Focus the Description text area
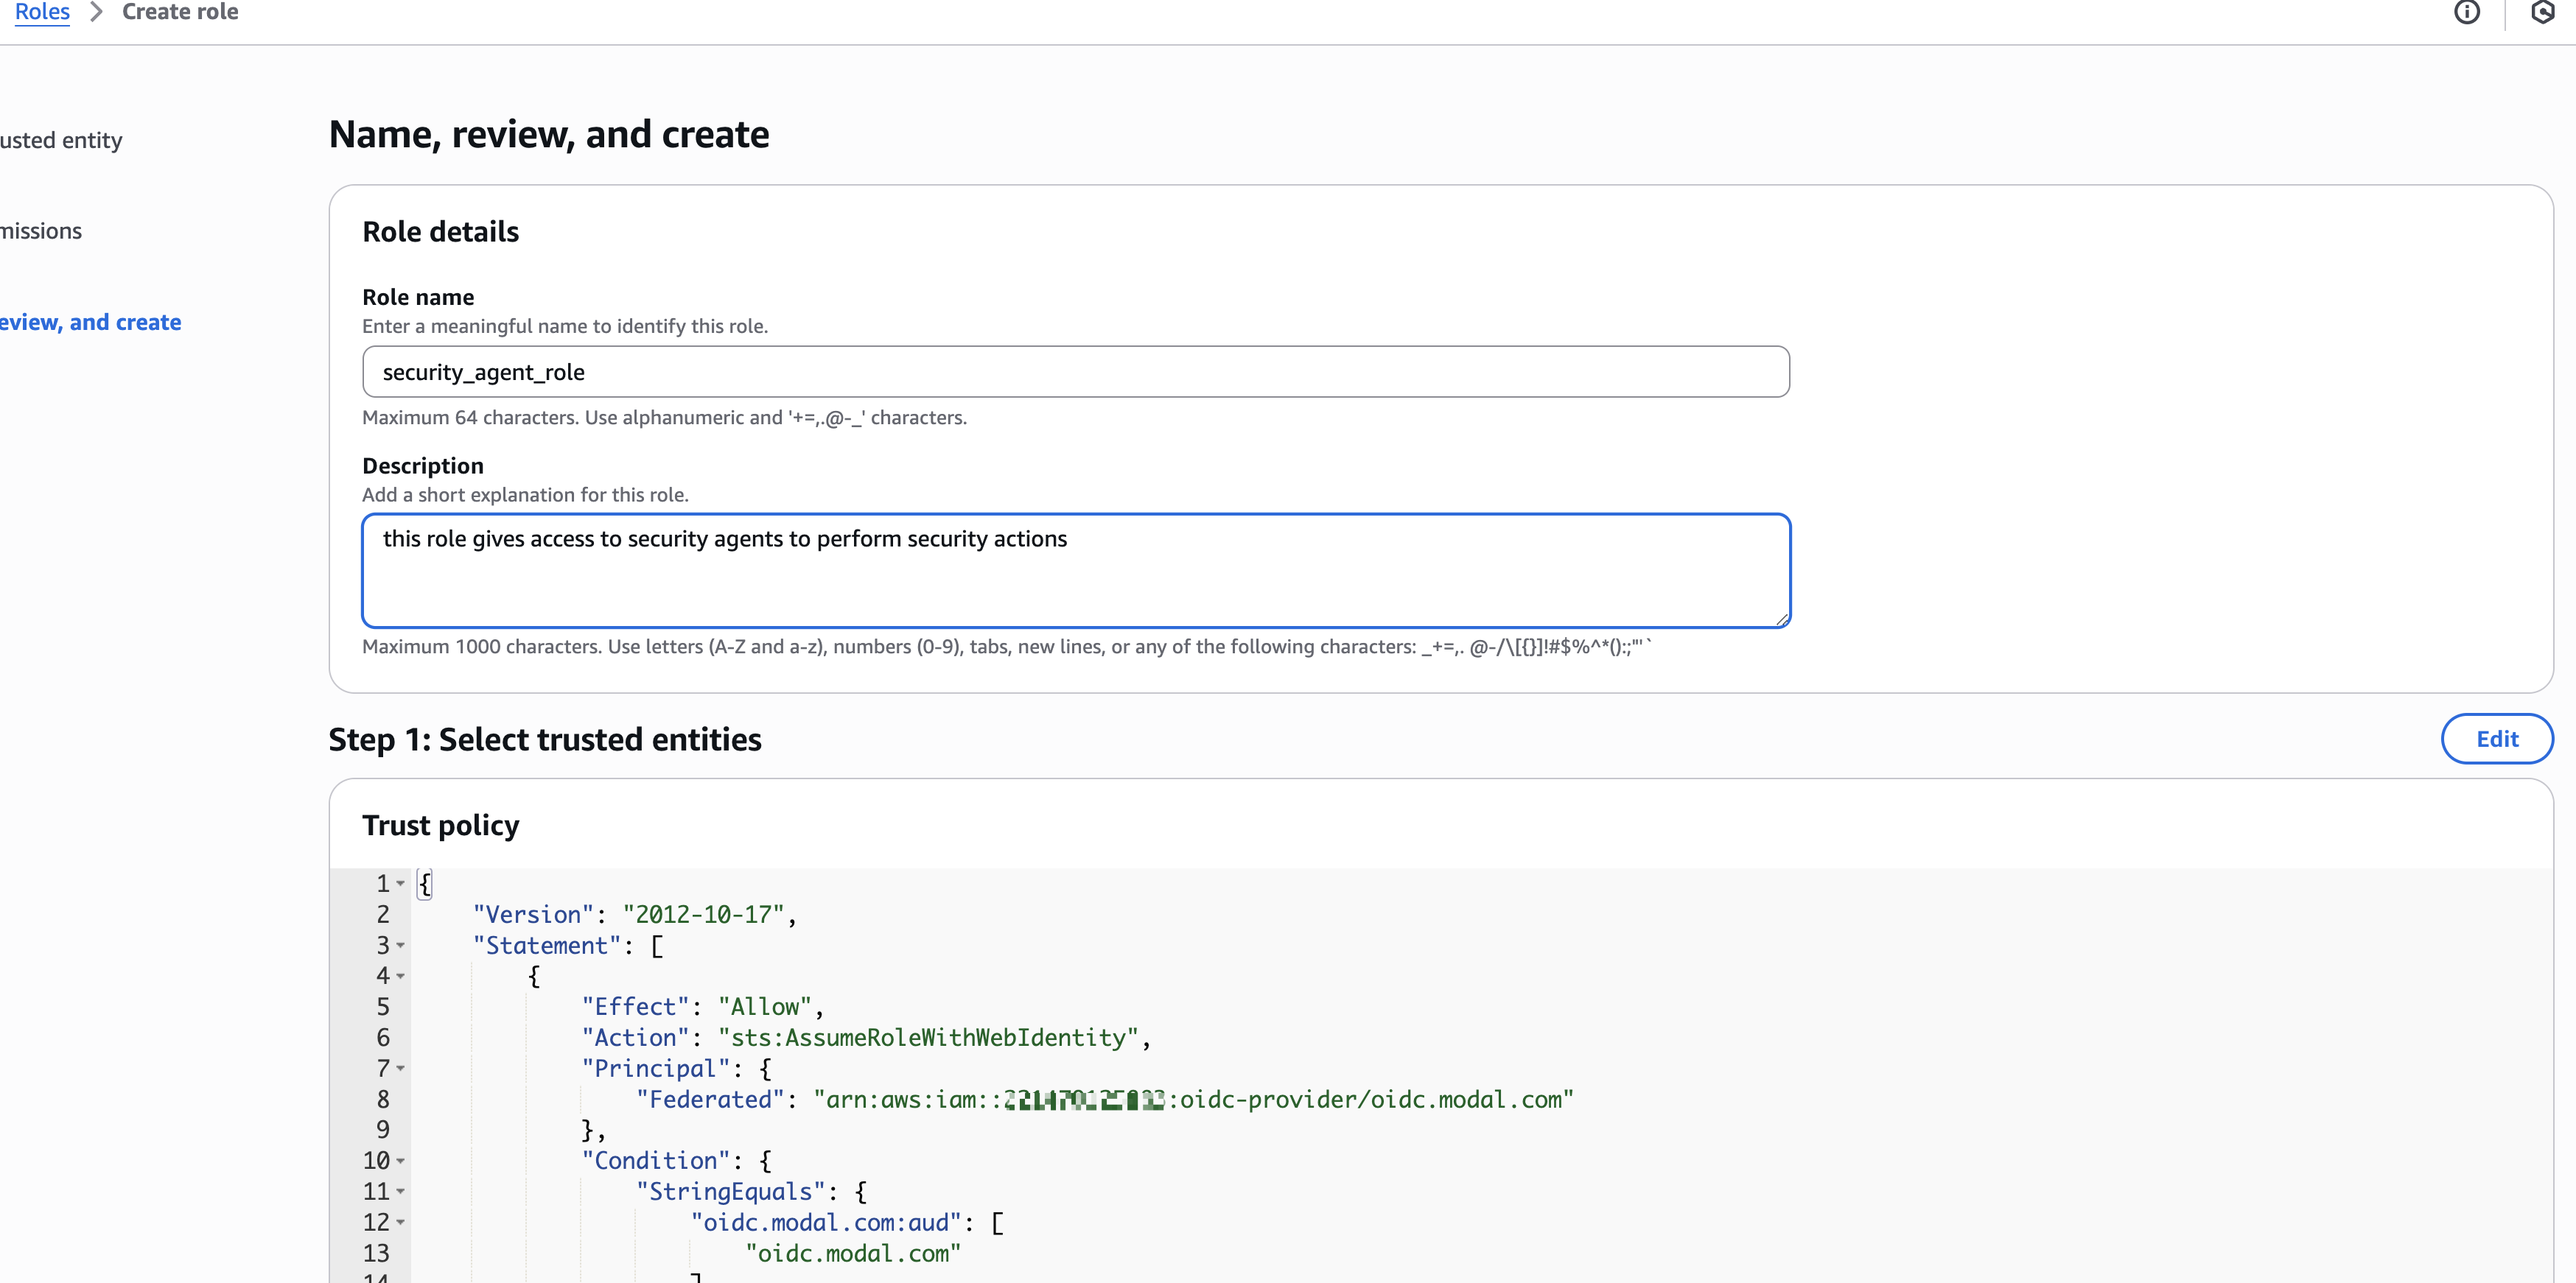The width and height of the screenshot is (2576, 1283). pos(1075,571)
